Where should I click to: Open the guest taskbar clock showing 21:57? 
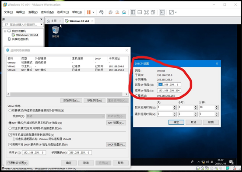pyautogui.click(x=221, y=162)
